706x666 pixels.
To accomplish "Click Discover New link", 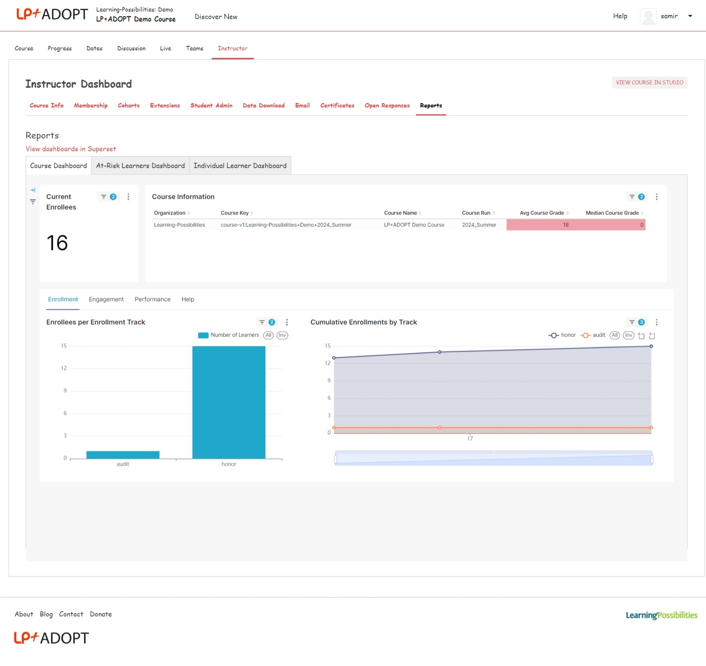I will 216,16.
